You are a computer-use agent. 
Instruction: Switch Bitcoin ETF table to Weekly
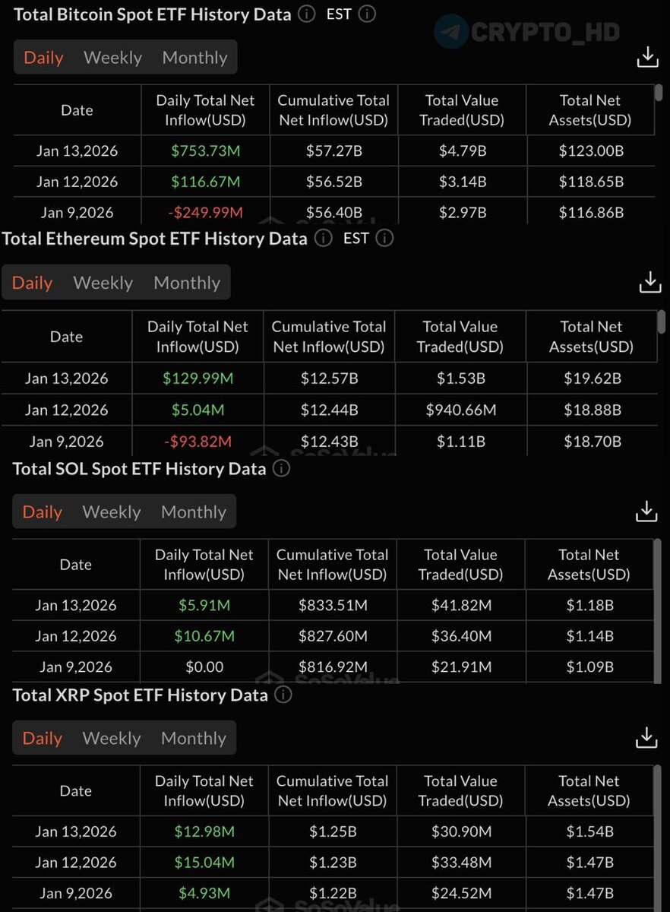coord(112,58)
